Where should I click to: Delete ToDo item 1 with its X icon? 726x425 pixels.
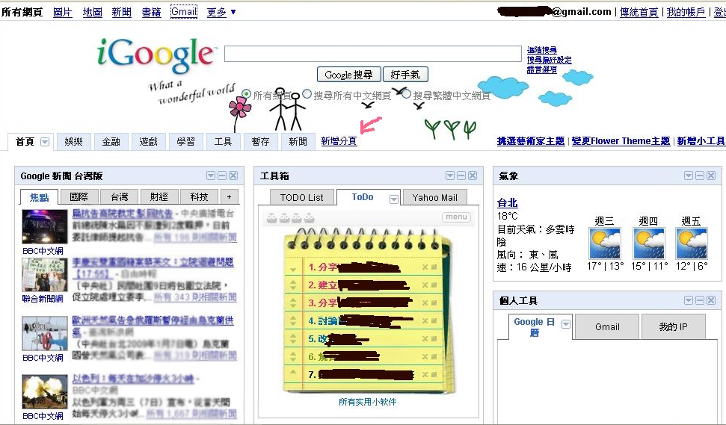pyautogui.click(x=425, y=267)
